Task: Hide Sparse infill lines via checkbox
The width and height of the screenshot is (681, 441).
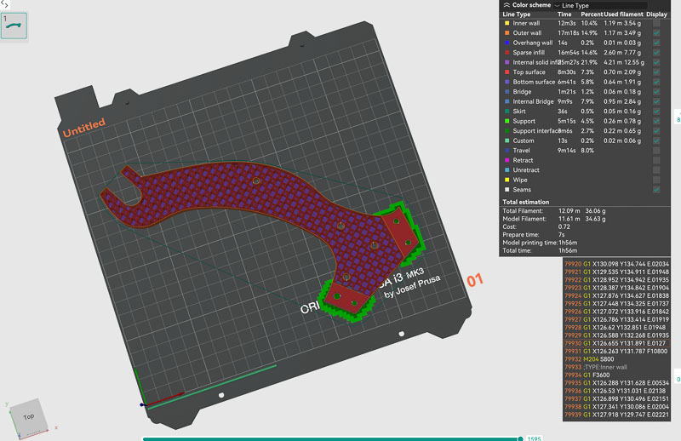Action: (655, 53)
